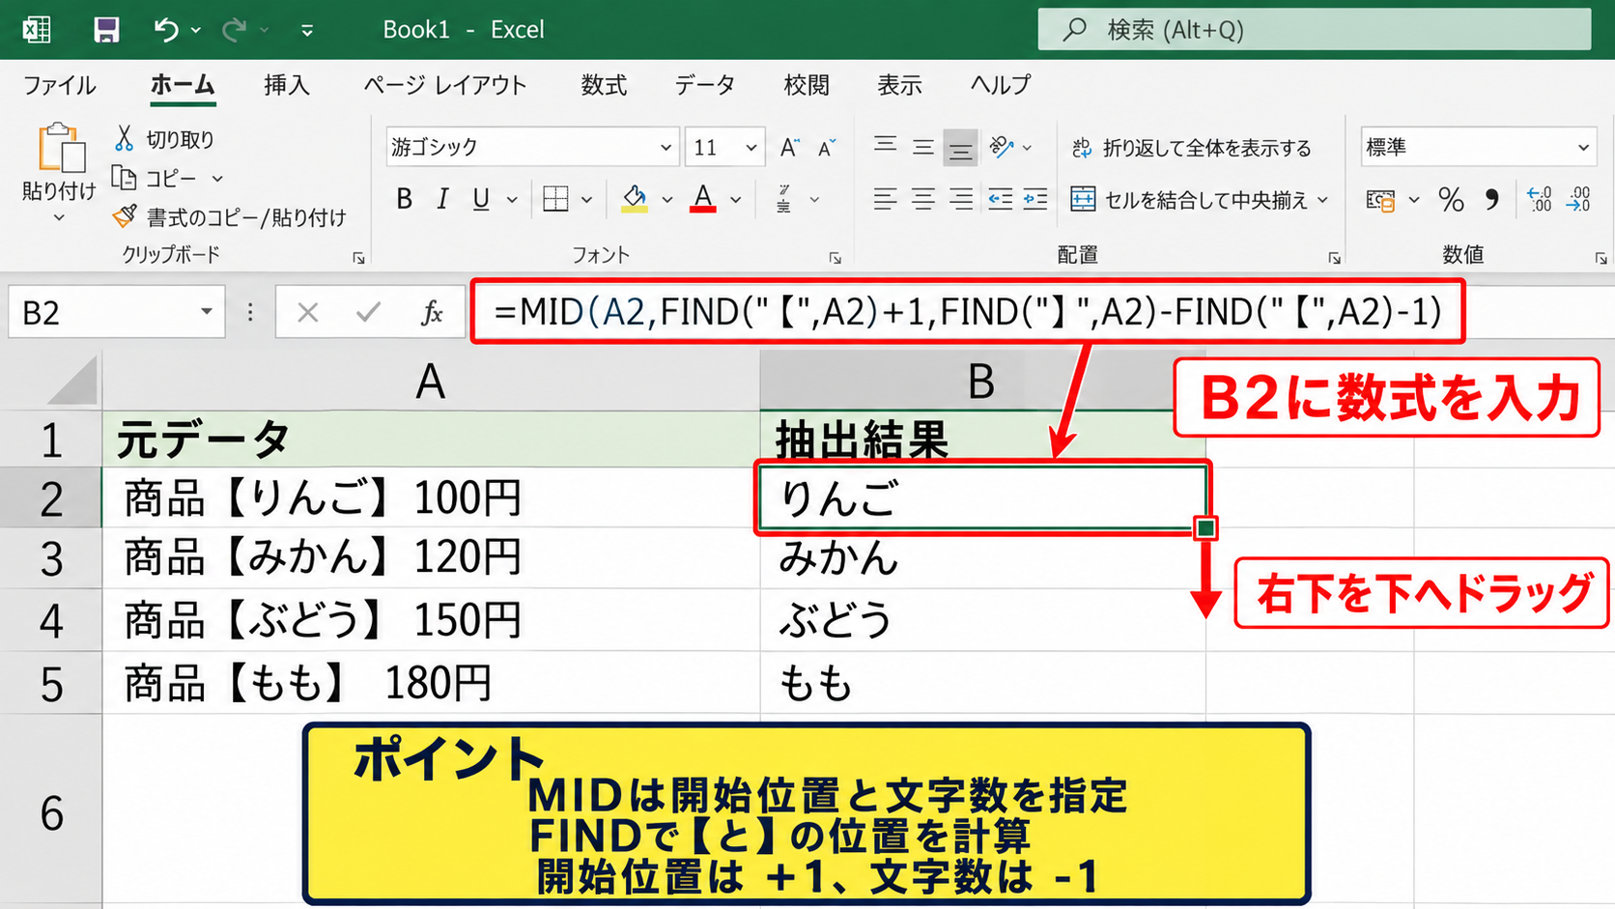
Task: Expand the underline style arrow
Action: pyautogui.click(x=512, y=200)
